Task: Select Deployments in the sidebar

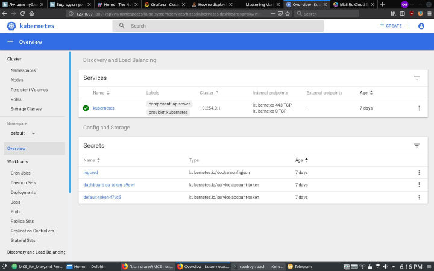Action: point(23,192)
